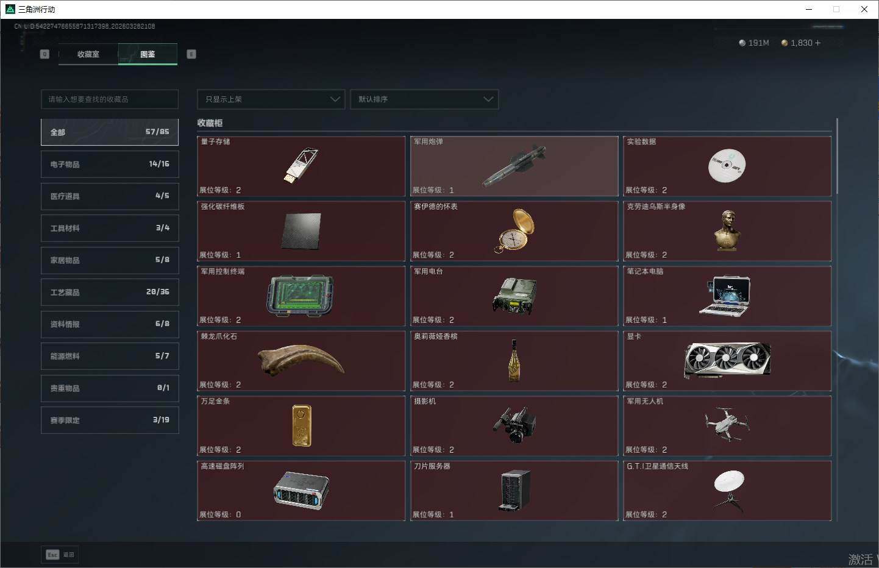Select the 贵重物品 category
Viewport: 879px width, 568px height.
coord(110,388)
